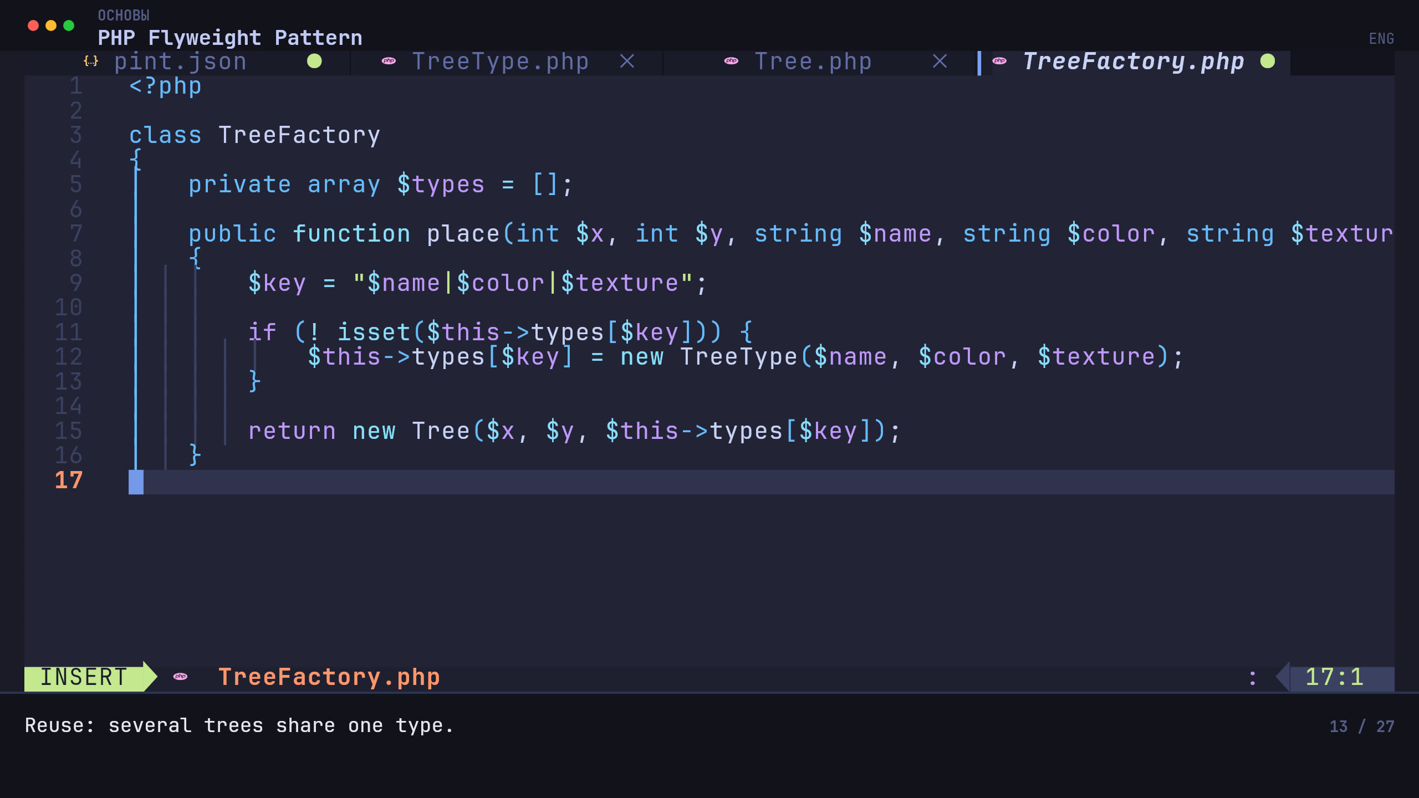Click the ENG language indicator
Screen dimensions: 1419x798
[x=1381, y=39]
